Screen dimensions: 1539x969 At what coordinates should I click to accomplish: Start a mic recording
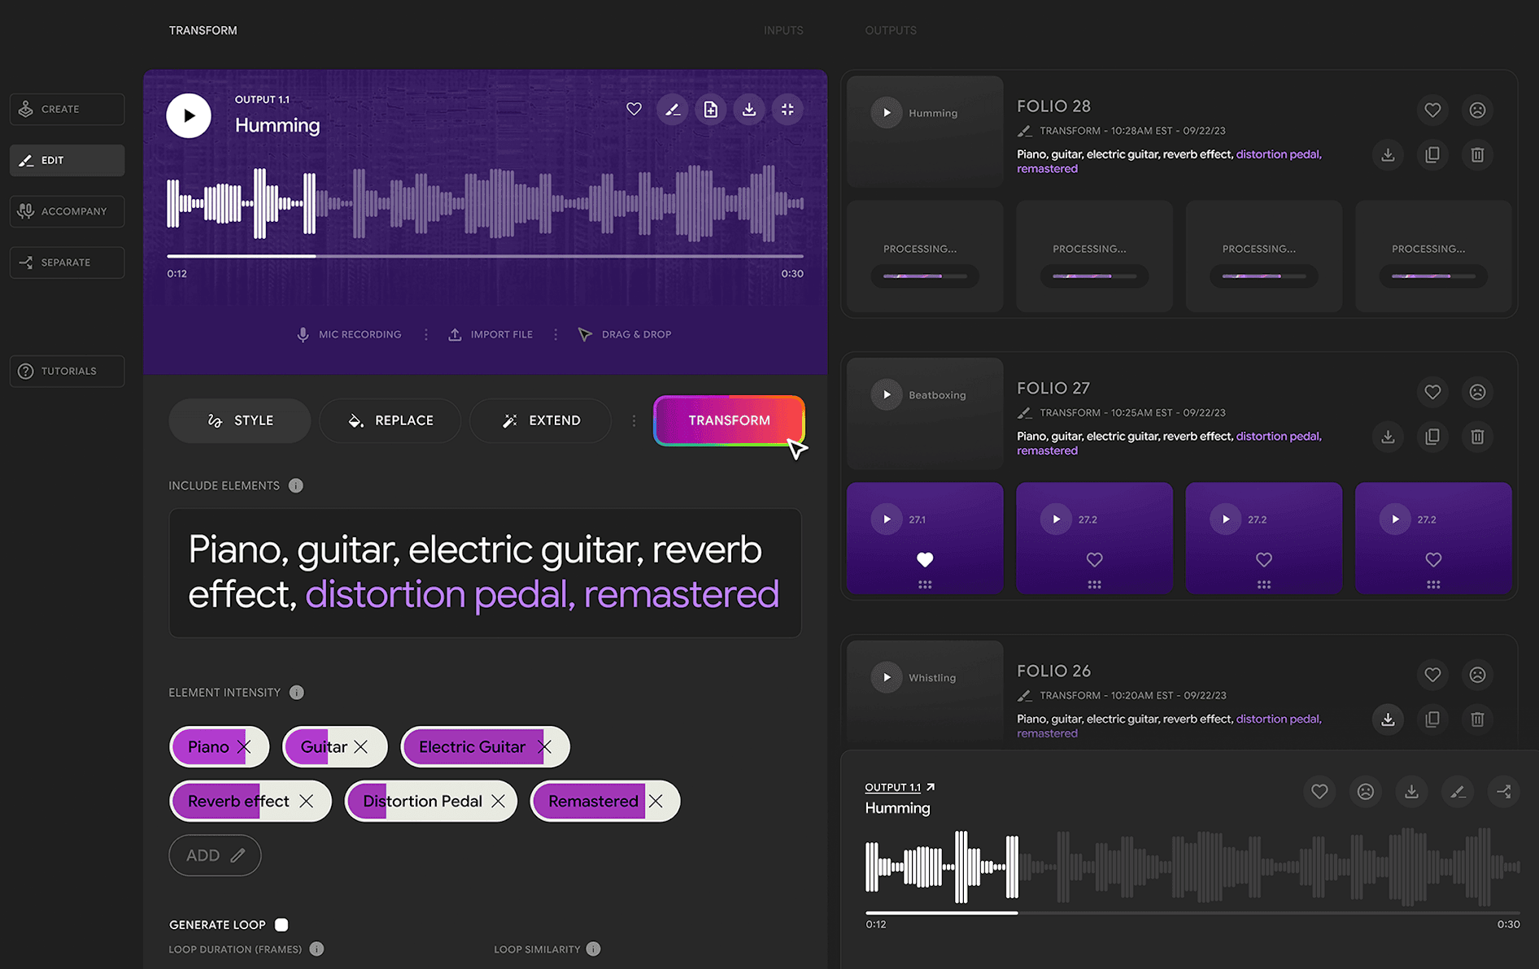[350, 334]
